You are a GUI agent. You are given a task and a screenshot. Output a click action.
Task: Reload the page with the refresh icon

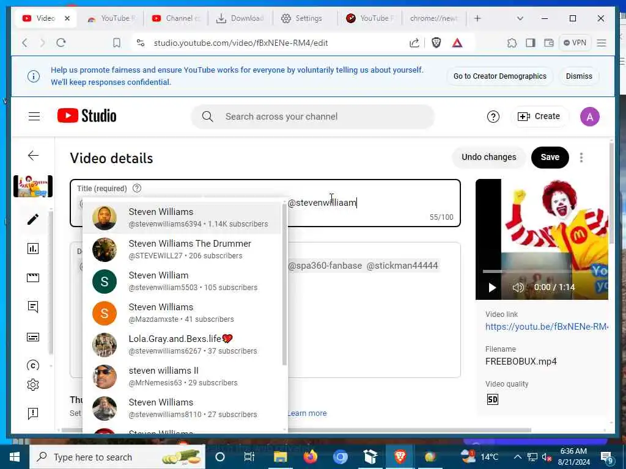point(61,43)
